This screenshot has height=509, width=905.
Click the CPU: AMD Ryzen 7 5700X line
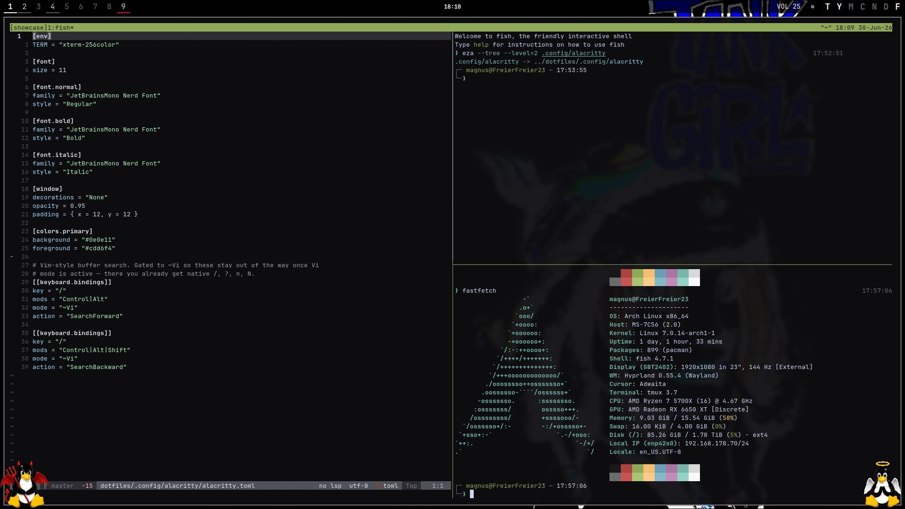(x=681, y=401)
